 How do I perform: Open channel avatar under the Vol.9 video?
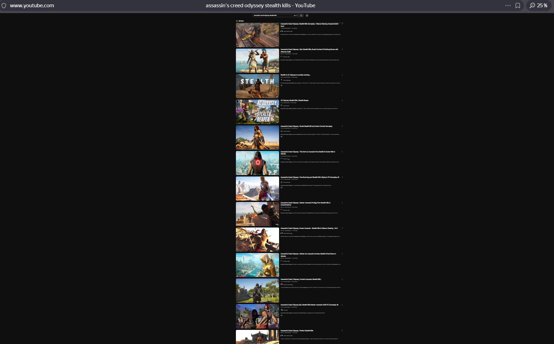[281, 31]
